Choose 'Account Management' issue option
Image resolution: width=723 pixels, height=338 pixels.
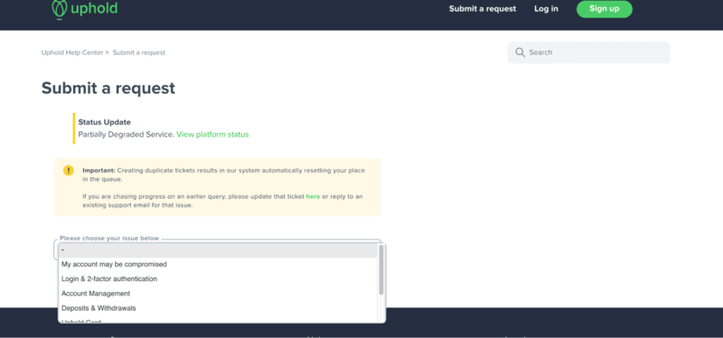pyautogui.click(x=218, y=294)
